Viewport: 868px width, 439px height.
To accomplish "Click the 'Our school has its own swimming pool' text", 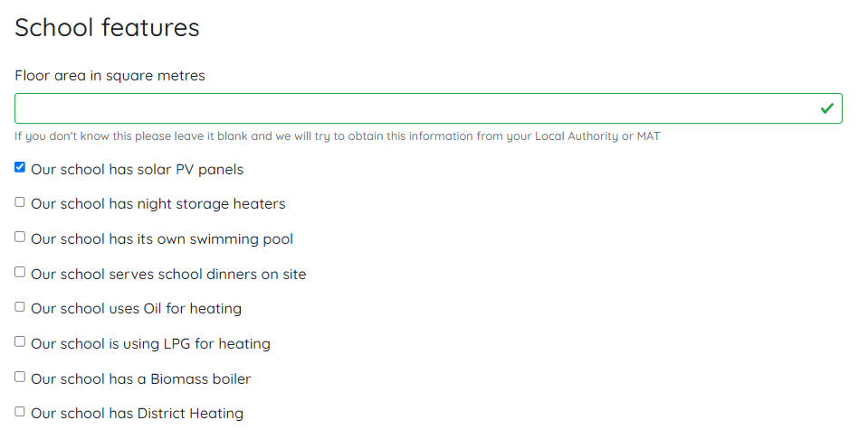I will [x=161, y=239].
